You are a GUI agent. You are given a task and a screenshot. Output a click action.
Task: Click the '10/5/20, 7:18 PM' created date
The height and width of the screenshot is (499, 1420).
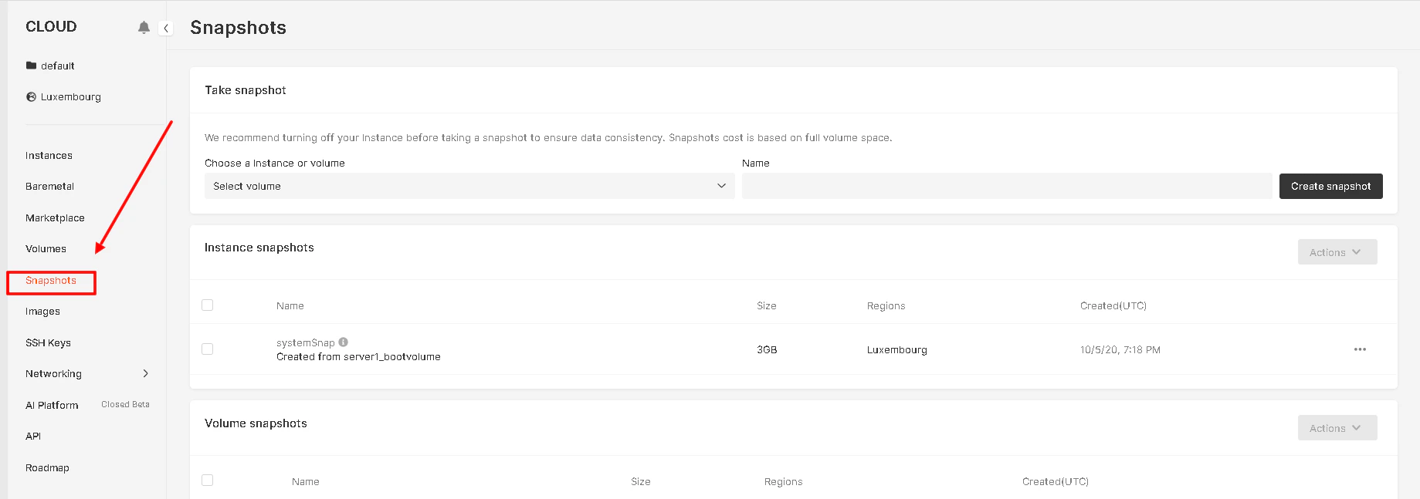point(1120,349)
